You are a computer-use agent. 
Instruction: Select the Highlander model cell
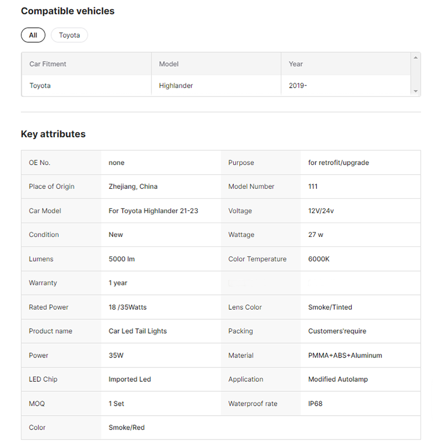click(176, 85)
